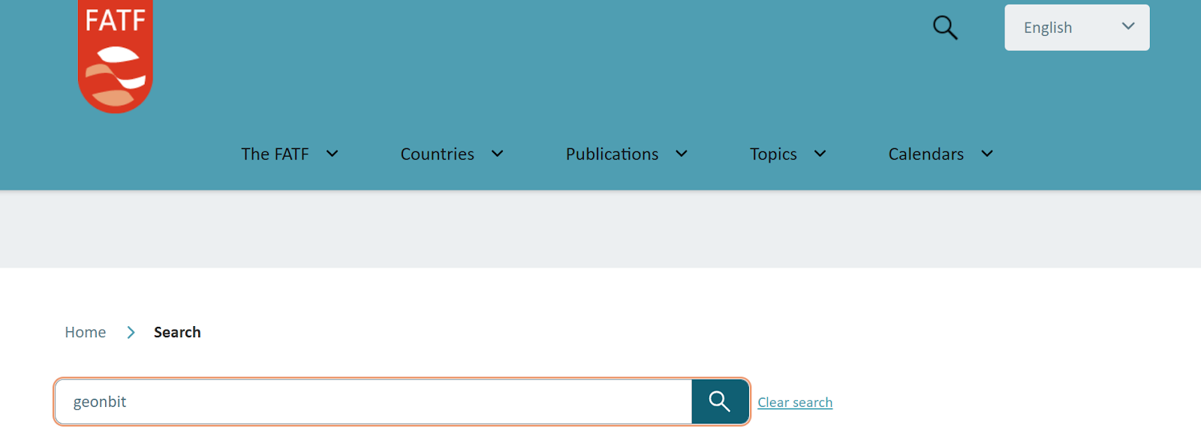The width and height of the screenshot is (1201, 443).
Task: Open the Calendars menu
Action: (x=926, y=154)
